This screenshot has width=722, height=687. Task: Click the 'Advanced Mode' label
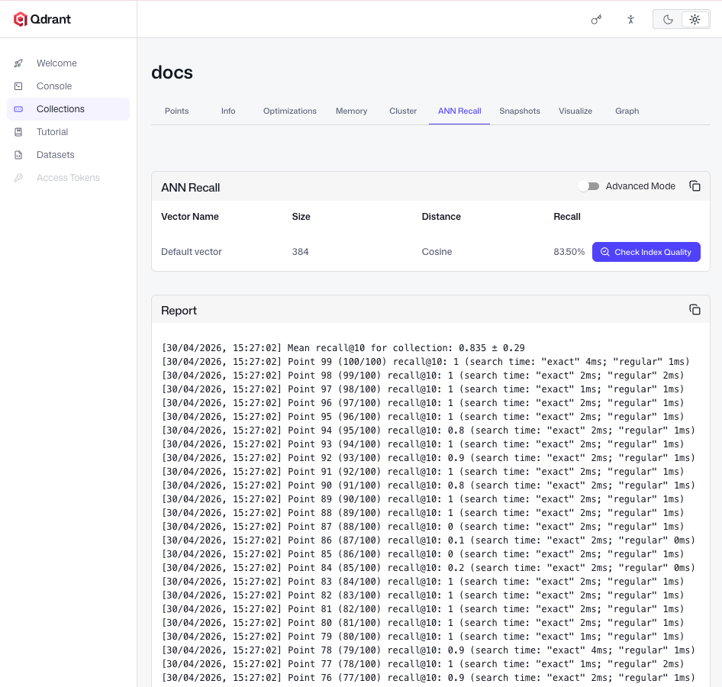(640, 186)
